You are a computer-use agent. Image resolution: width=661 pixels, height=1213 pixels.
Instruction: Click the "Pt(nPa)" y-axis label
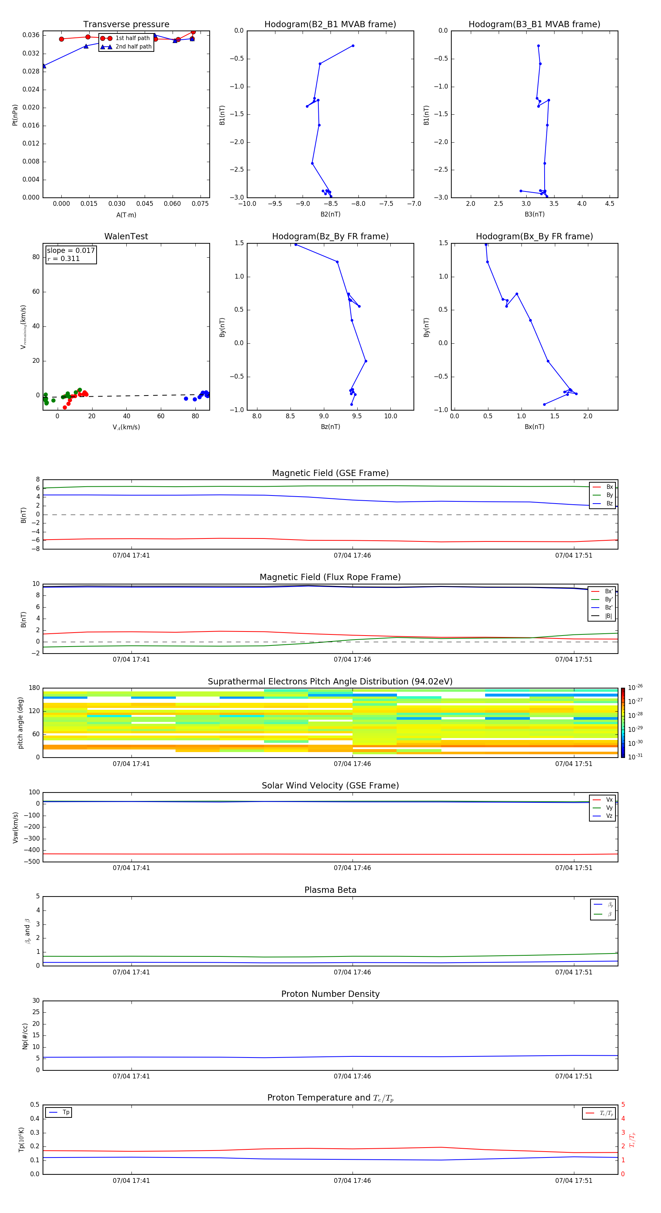tap(15, 114)
